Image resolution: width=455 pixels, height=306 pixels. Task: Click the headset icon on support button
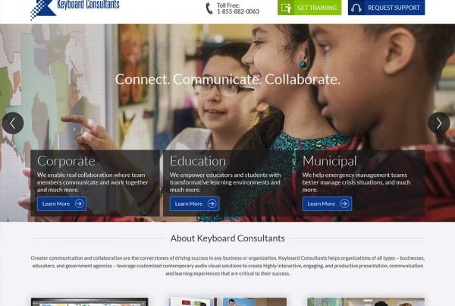pyautogui.click(x=356, y=8)
